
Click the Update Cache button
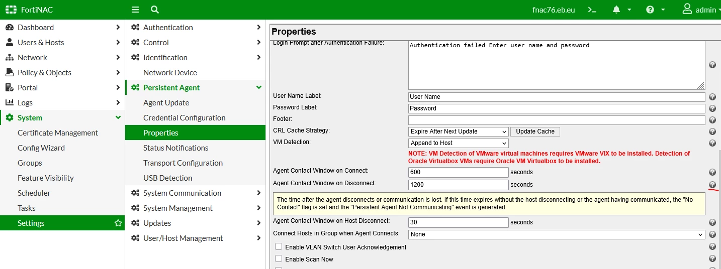coord(535,131)
